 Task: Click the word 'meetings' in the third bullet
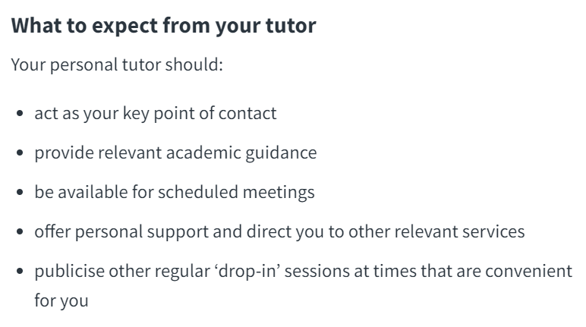point(279,193)
